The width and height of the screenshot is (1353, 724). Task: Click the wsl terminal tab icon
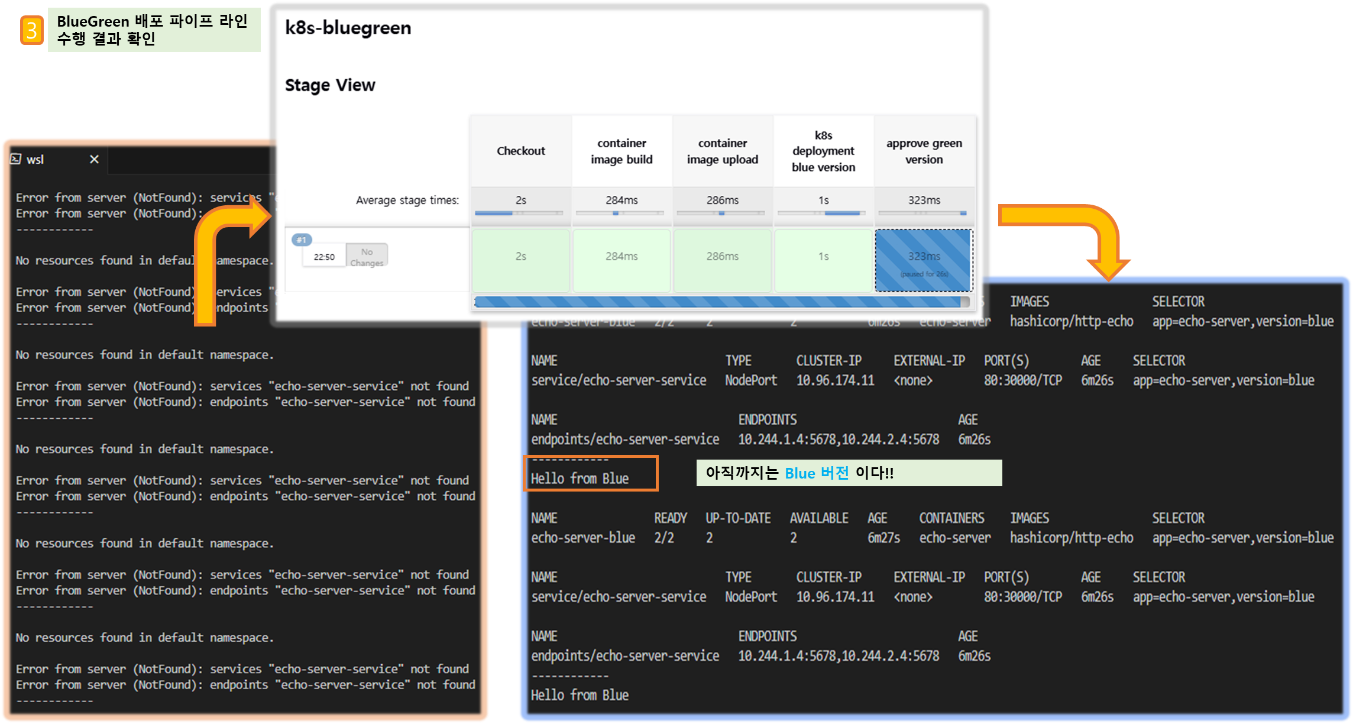(x=16, y=159)
